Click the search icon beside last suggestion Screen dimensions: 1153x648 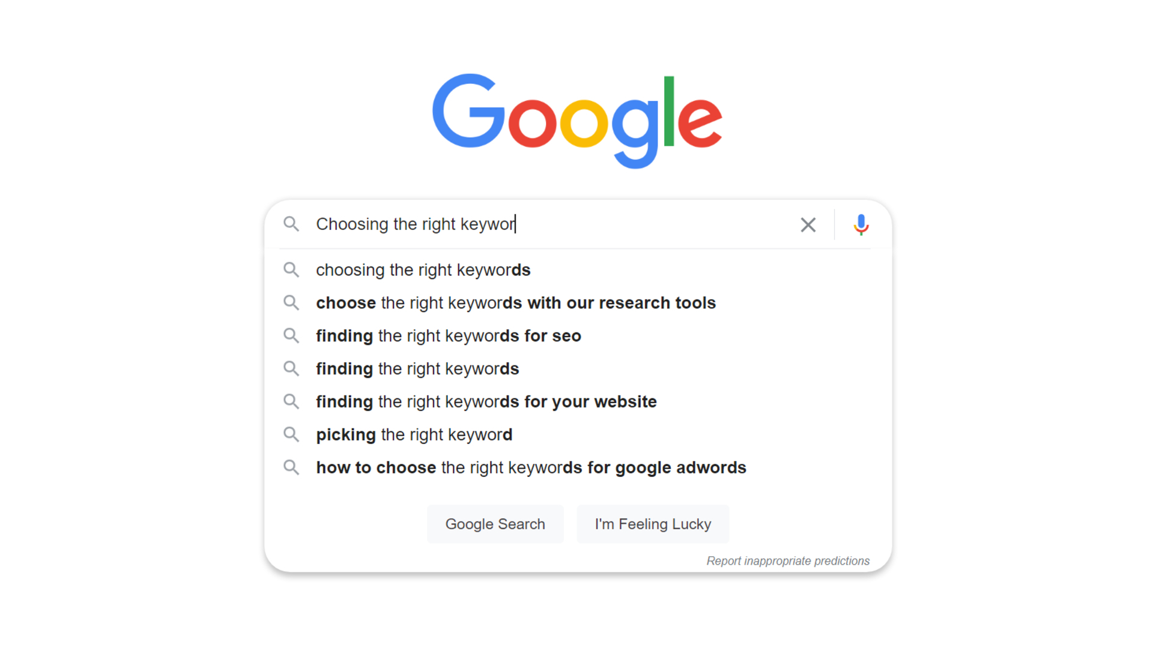point(293,467)
